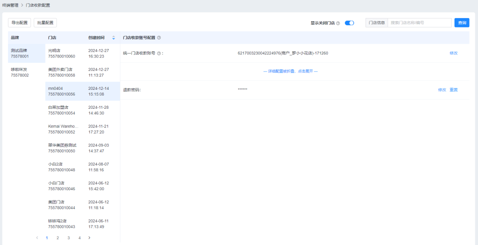Viewport: 478px width, 245px height.
Task: Expand the folded 详细配置 section
Action: [x=290, y=71]
